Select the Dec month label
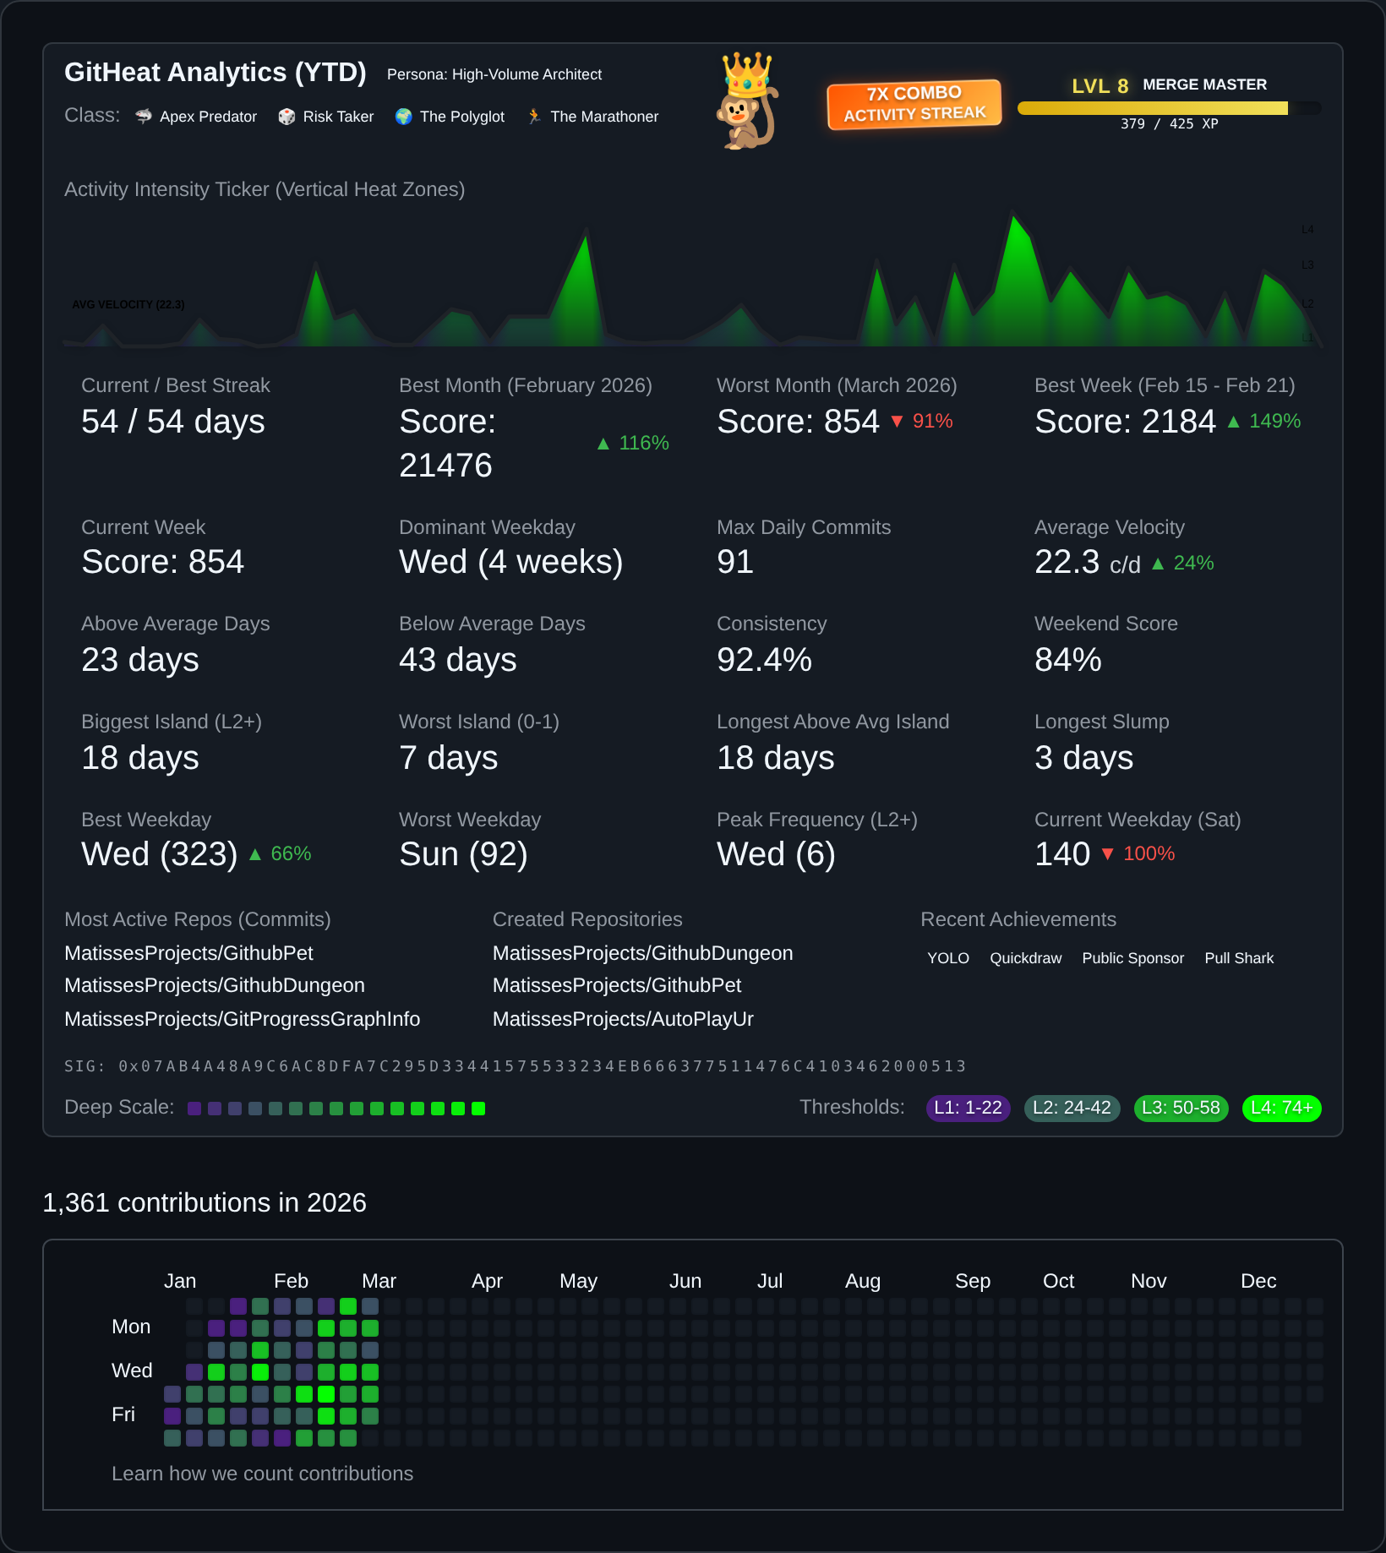Image resolution: width=1386 pixels, height=1553 pixels. [x=1258, y=1281]
